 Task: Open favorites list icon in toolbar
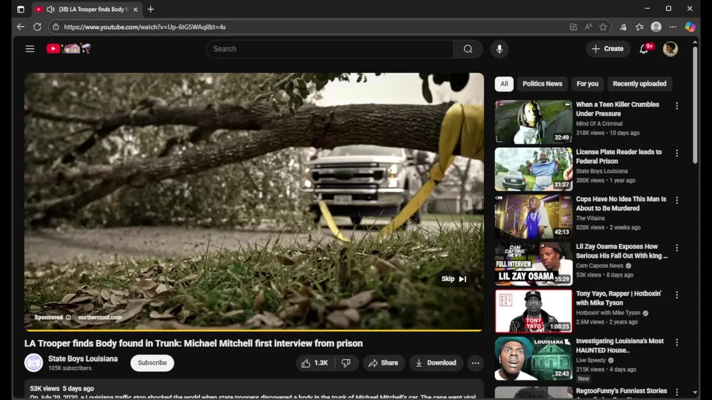coord(640,27)
